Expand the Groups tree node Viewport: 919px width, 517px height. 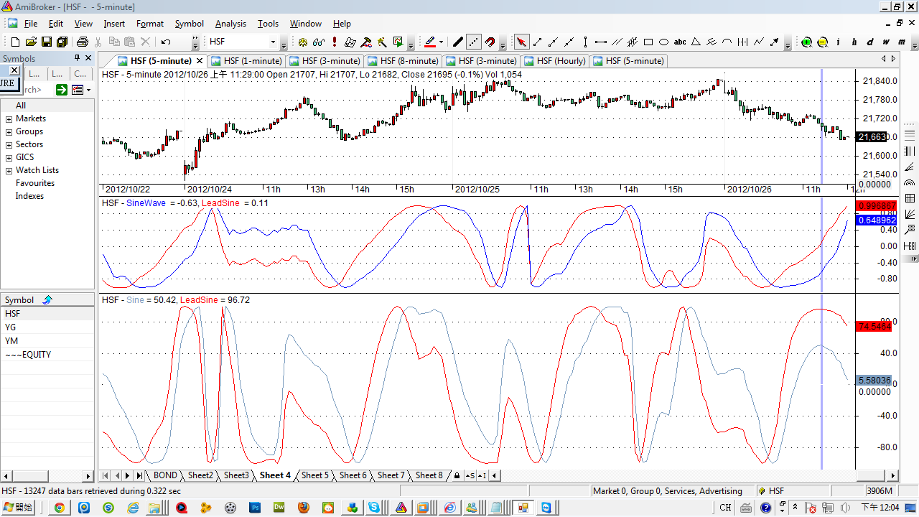(9, 132)
